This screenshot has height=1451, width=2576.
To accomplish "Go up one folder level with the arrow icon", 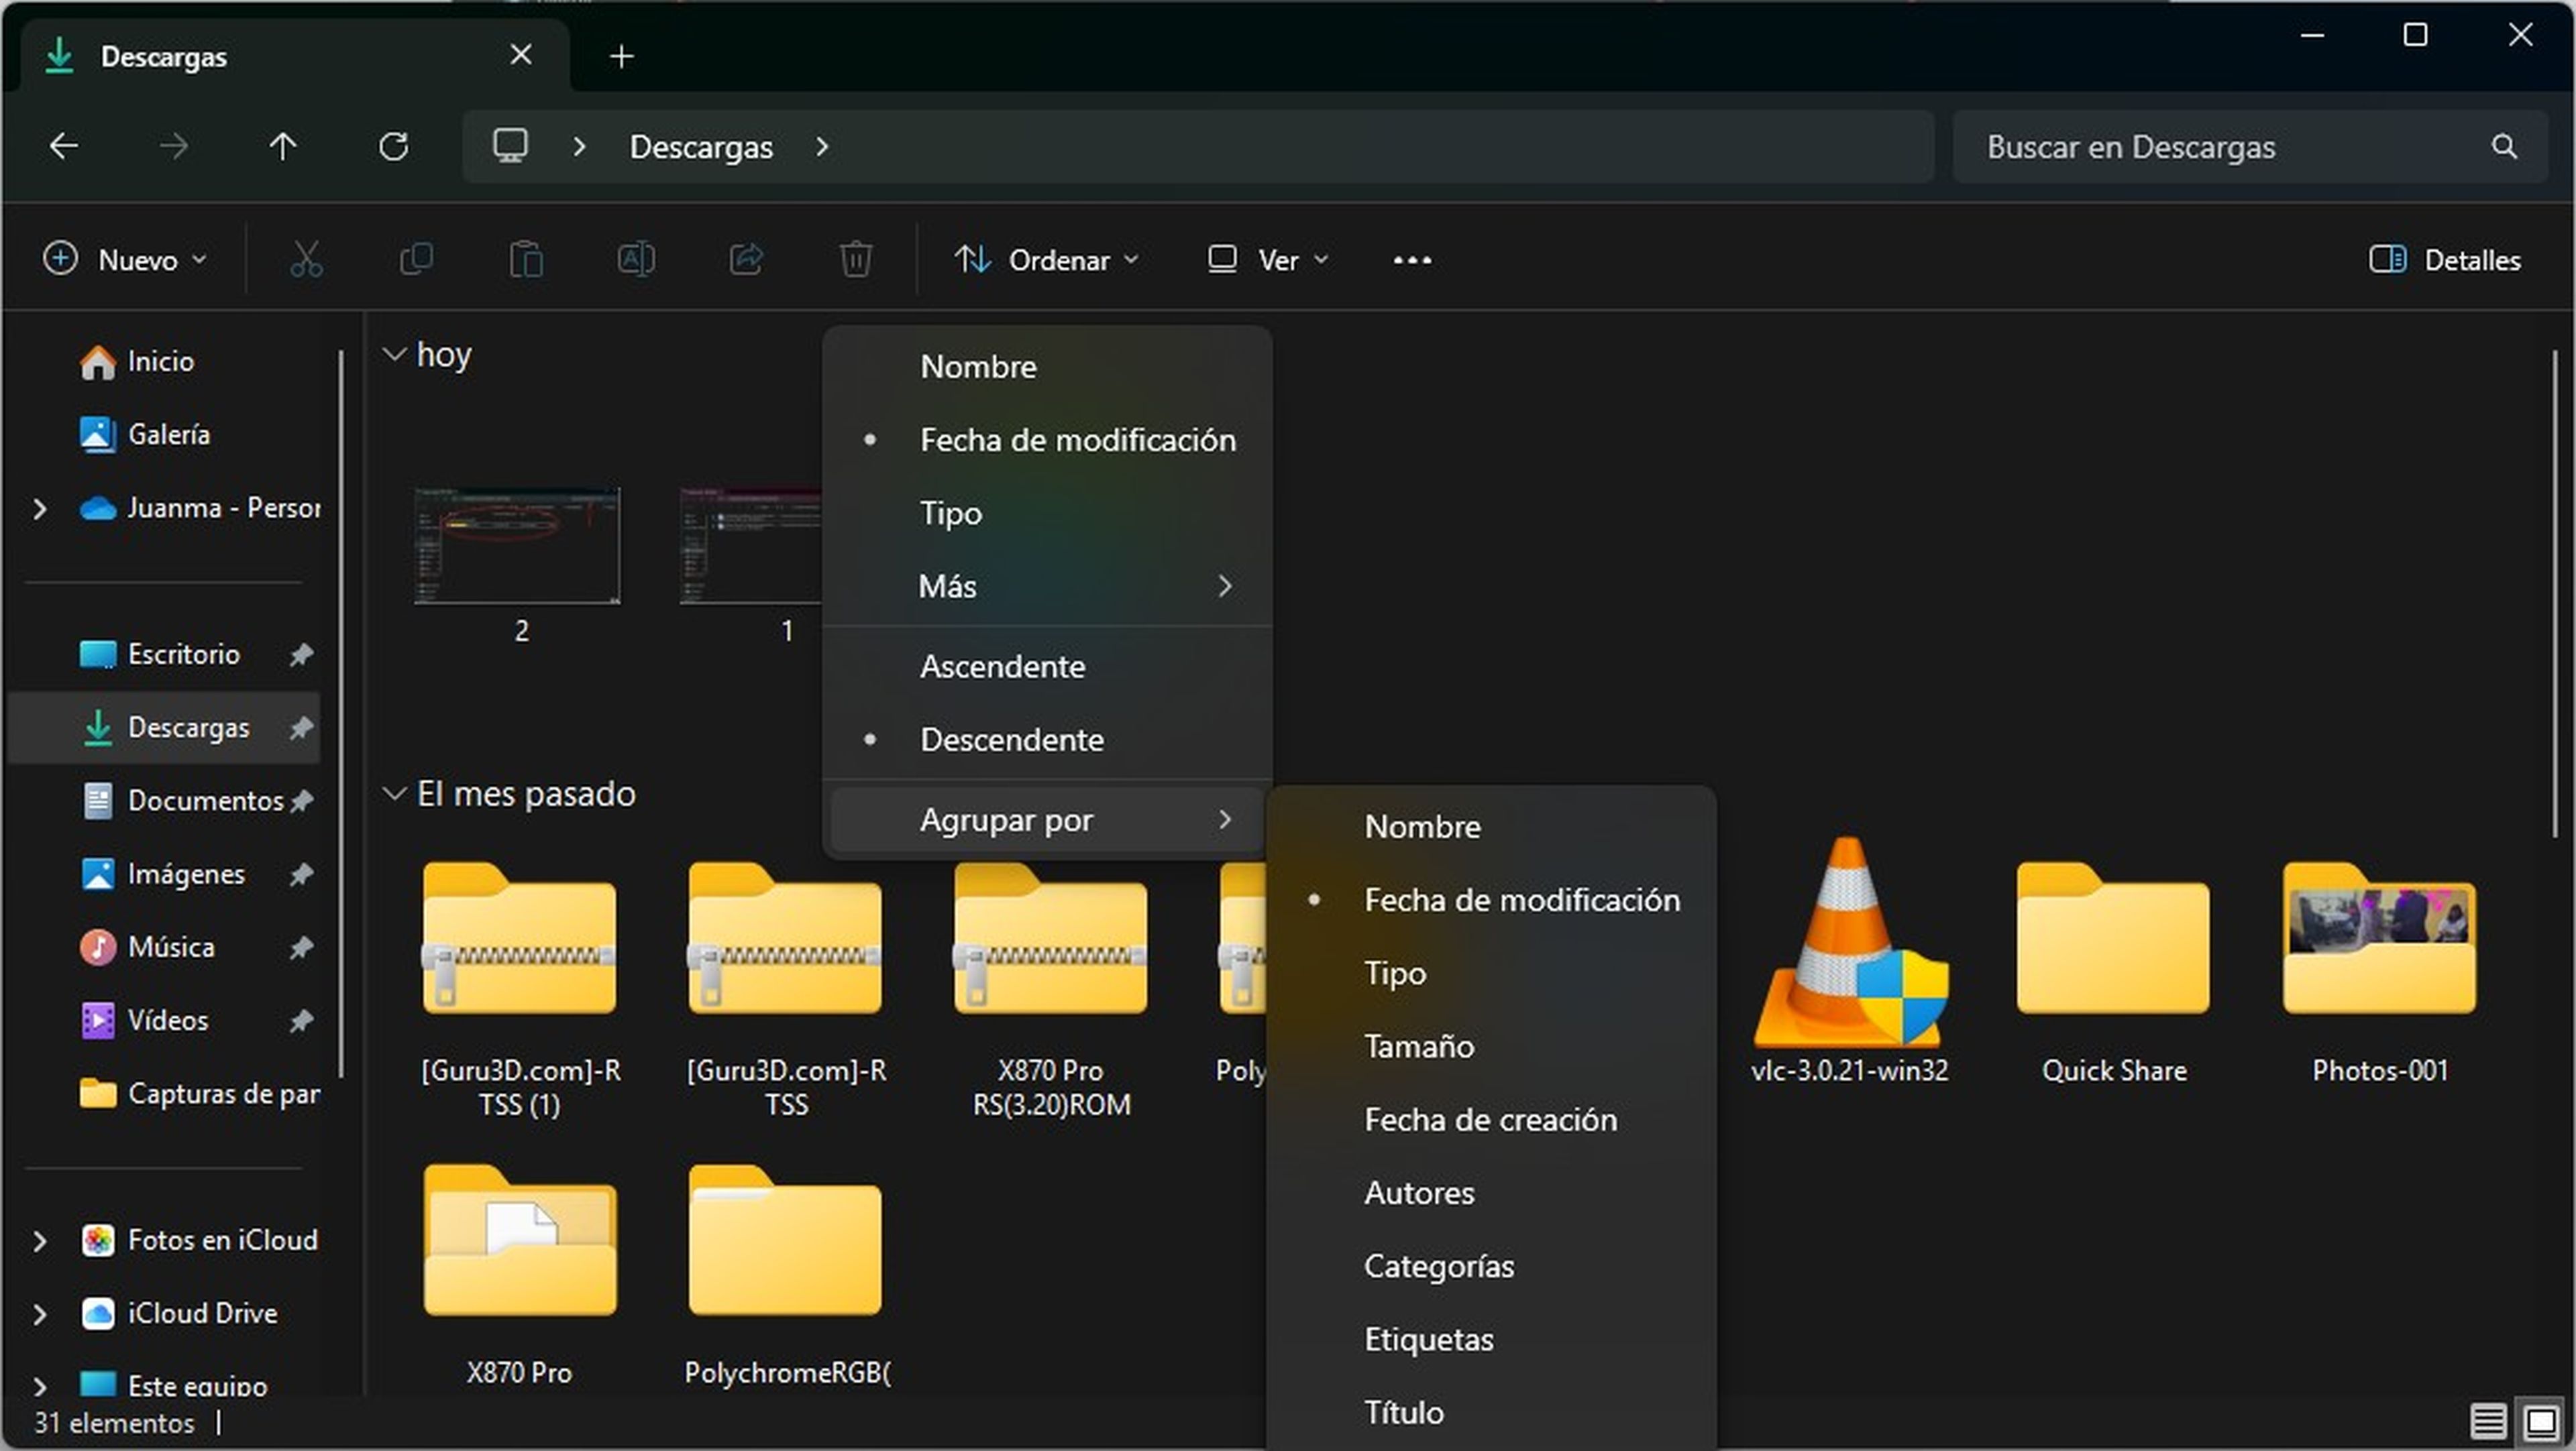I will point(283,146).
